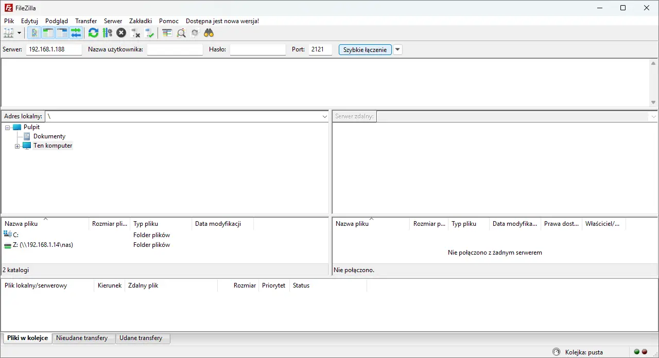The width and height of the screenshot is (659, 358).
Task: Collapse the Pulpit tree node
Action: click(8, 128)
